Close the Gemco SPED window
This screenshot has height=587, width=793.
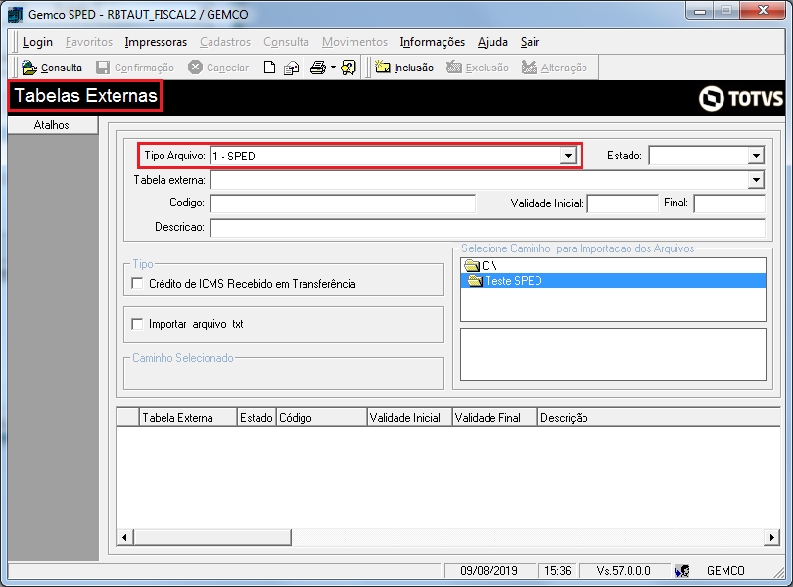tap(763, 11)
